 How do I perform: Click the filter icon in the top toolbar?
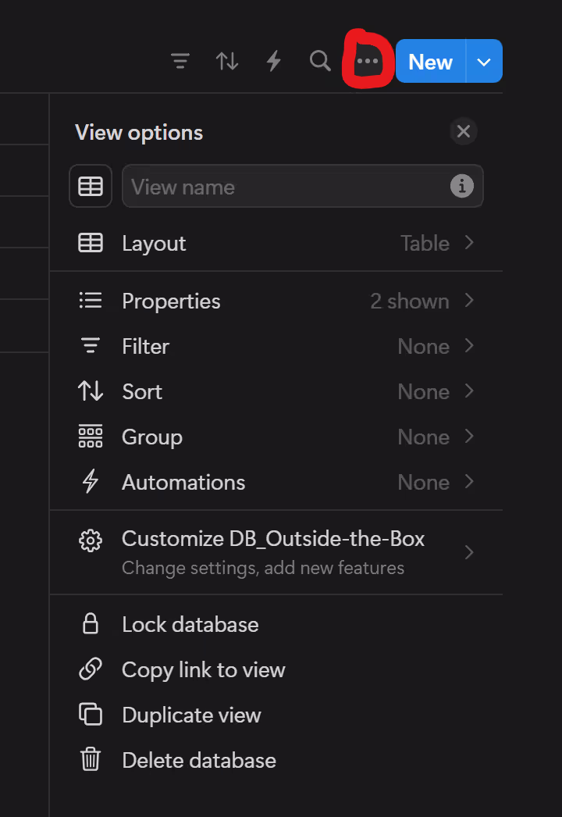click(x=180, y=61)
